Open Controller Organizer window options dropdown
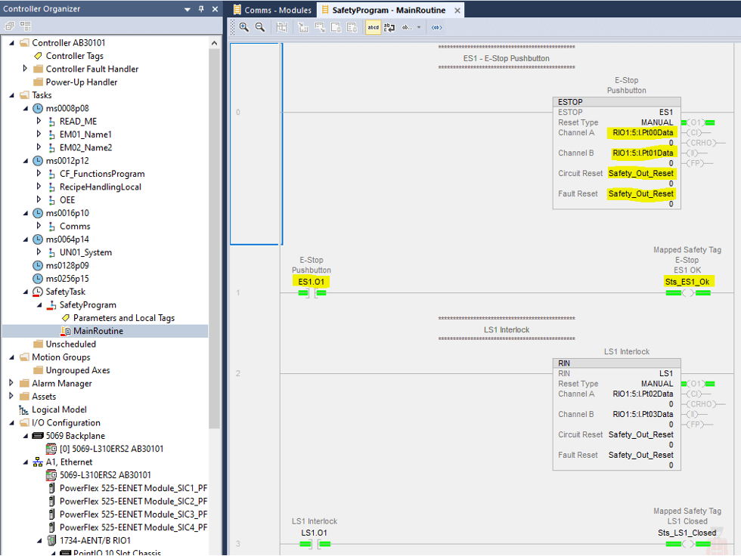 (x=188, y=9)
